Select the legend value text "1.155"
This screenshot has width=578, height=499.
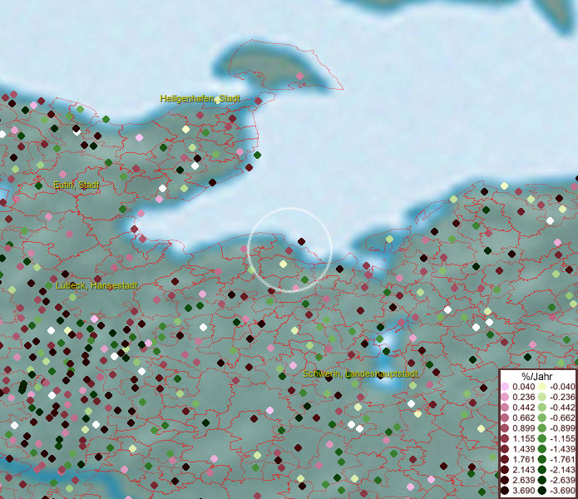pos(523,438)
